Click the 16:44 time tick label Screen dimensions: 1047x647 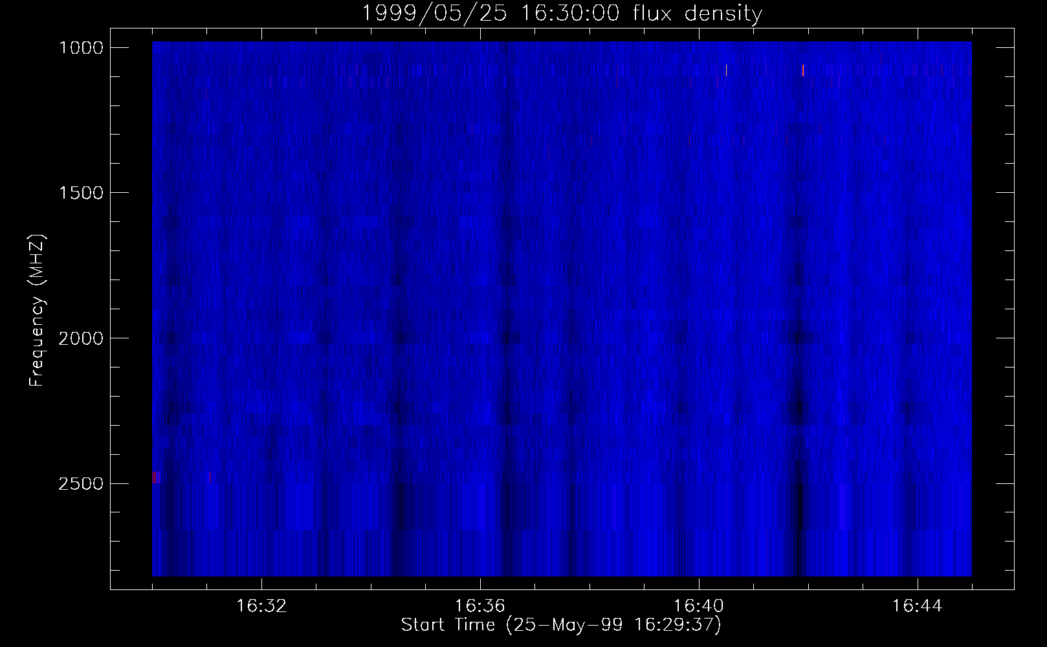click(918, 606)
